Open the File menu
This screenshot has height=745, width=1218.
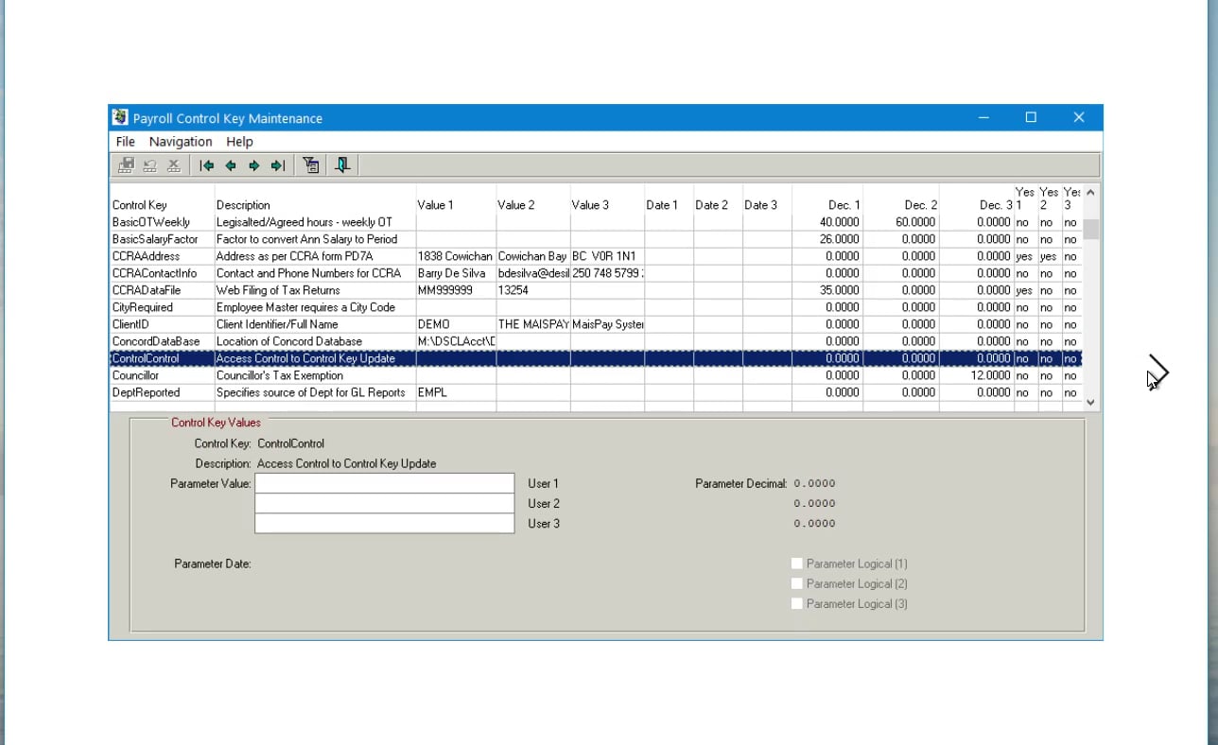(126, 142)
